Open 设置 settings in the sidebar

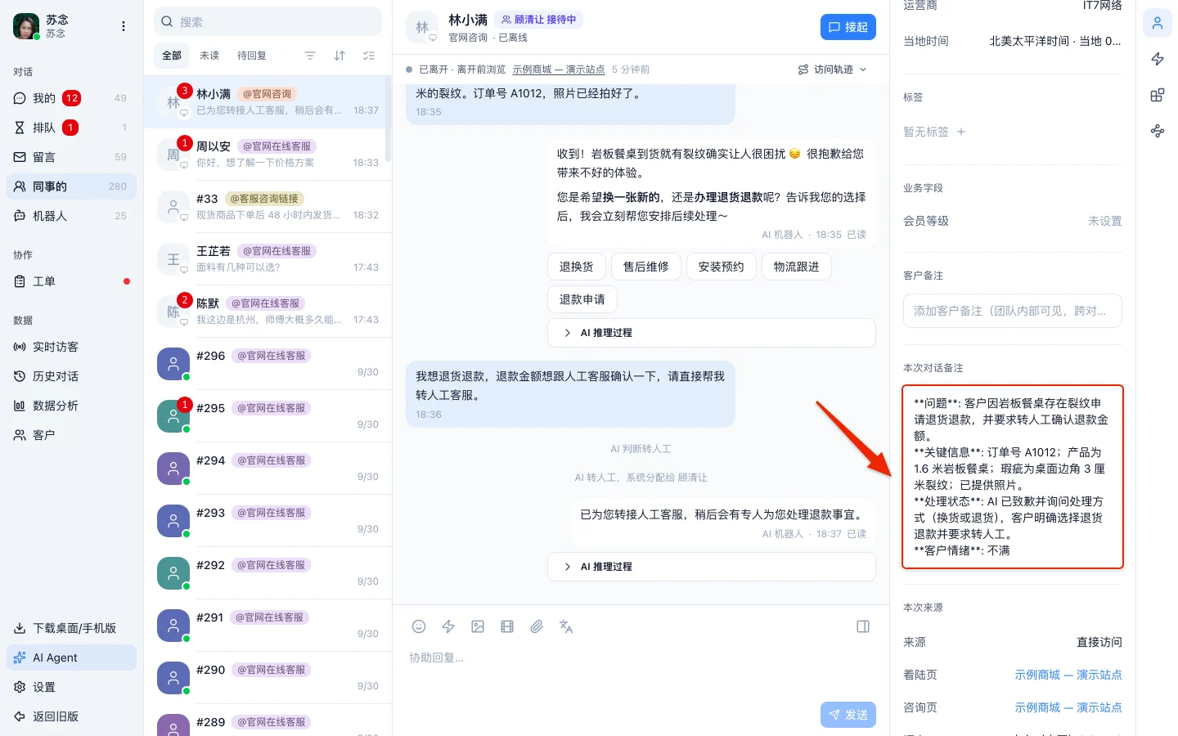pyautogui.click(x=71, y=687)
